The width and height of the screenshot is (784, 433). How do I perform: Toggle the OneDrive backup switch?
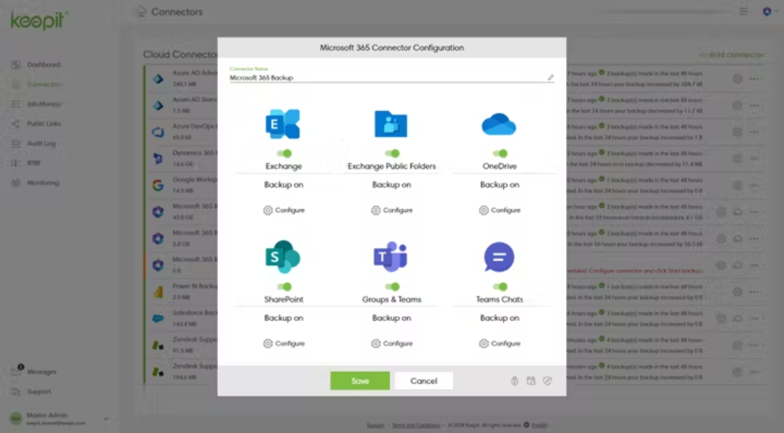point(500,153)
